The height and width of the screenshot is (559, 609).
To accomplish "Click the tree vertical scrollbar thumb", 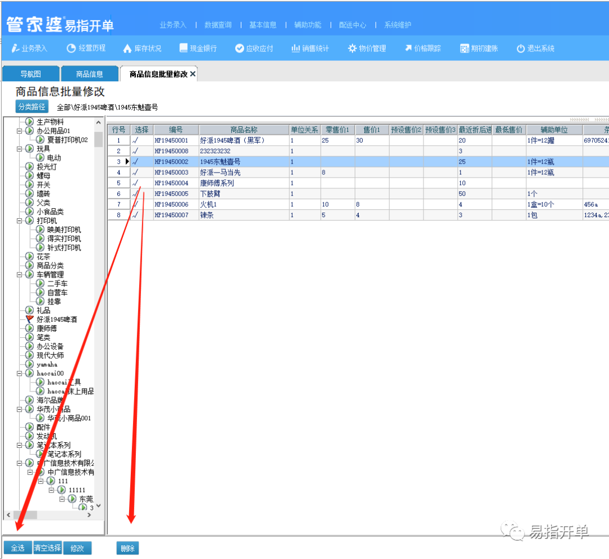I will point(98,139).
